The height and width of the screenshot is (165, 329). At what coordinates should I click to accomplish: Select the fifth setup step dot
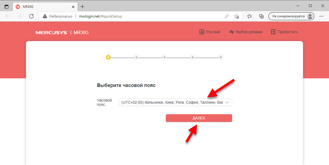click(x=221, y=57)
